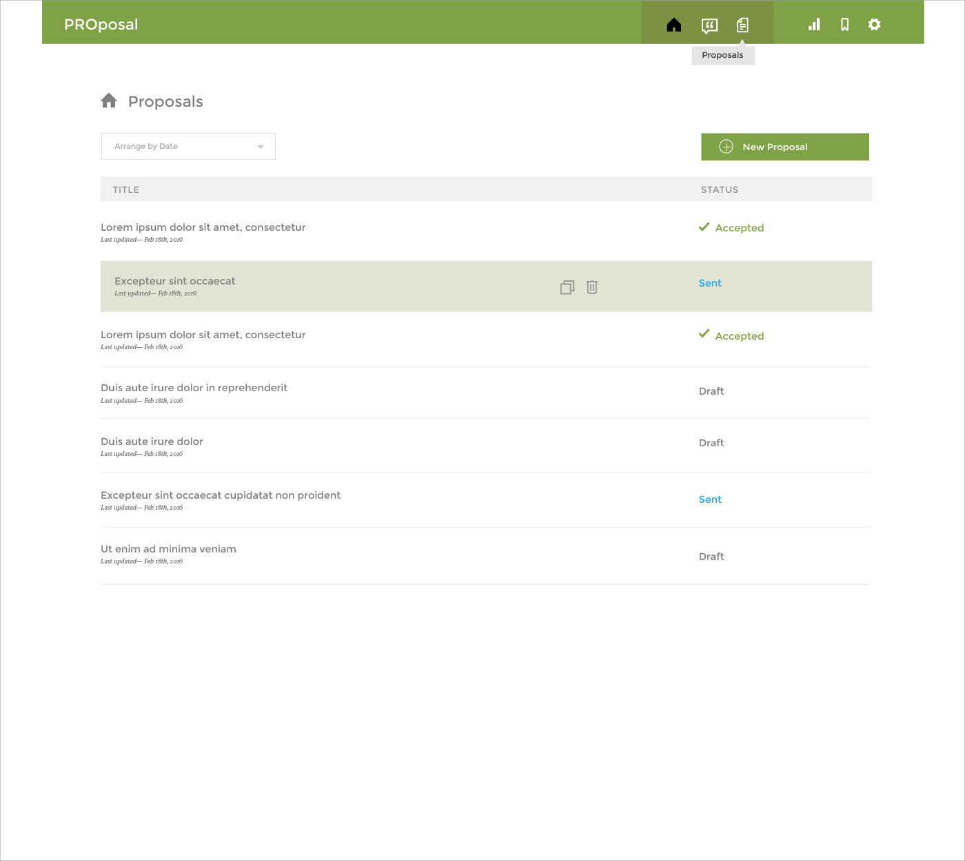The width and height of the screenshot is (965, 861).
Task: Open settings gear icon
Action: click(874, 25)
